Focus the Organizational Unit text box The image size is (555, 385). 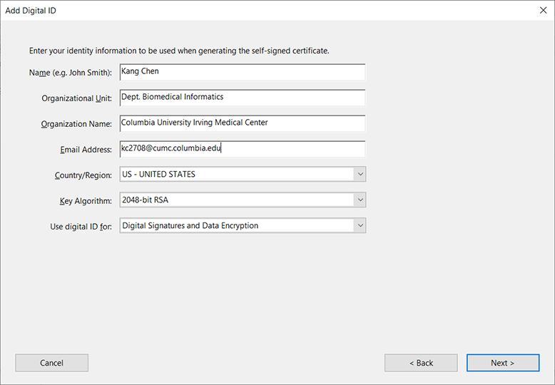[x=243, y=98]
